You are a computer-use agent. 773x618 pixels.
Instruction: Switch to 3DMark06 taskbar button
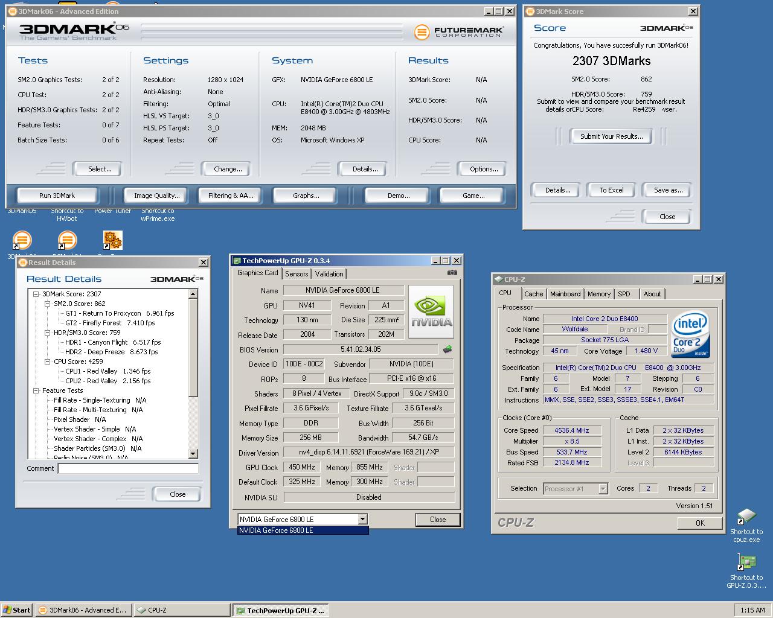(83, 610)
